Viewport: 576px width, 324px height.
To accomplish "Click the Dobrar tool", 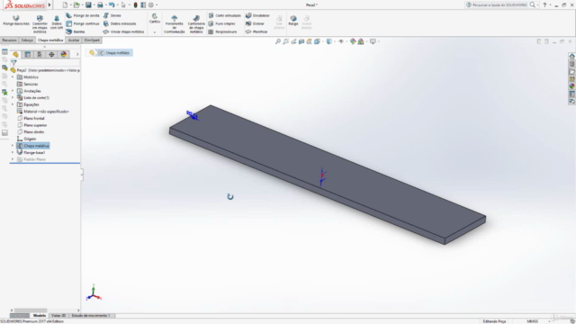I will (x=255, y=23).
